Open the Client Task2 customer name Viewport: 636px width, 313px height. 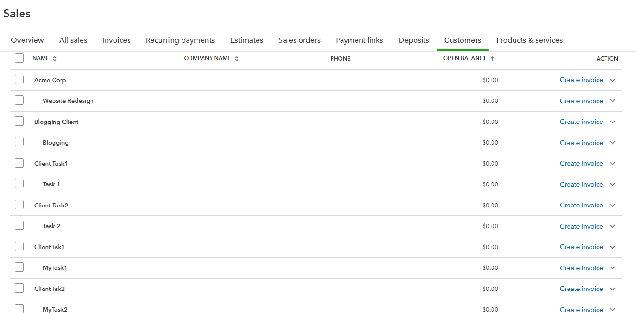tap(51, 205)
